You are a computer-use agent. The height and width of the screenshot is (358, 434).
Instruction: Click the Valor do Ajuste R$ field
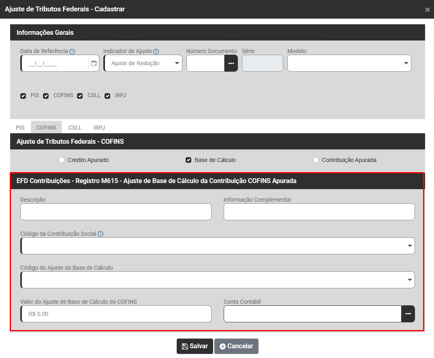coord(116,314)
